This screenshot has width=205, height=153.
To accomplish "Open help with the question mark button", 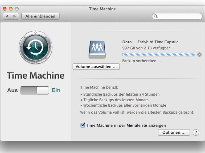I will click(196, 132).
